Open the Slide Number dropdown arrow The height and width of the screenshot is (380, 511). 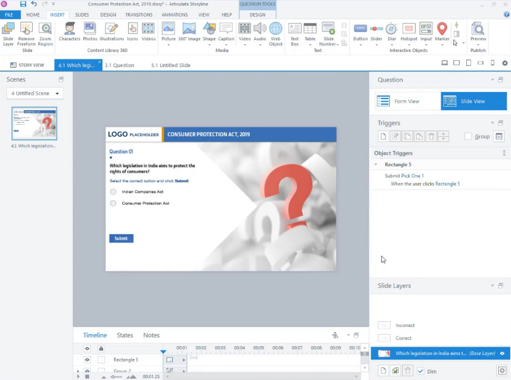tap(337, 45)
